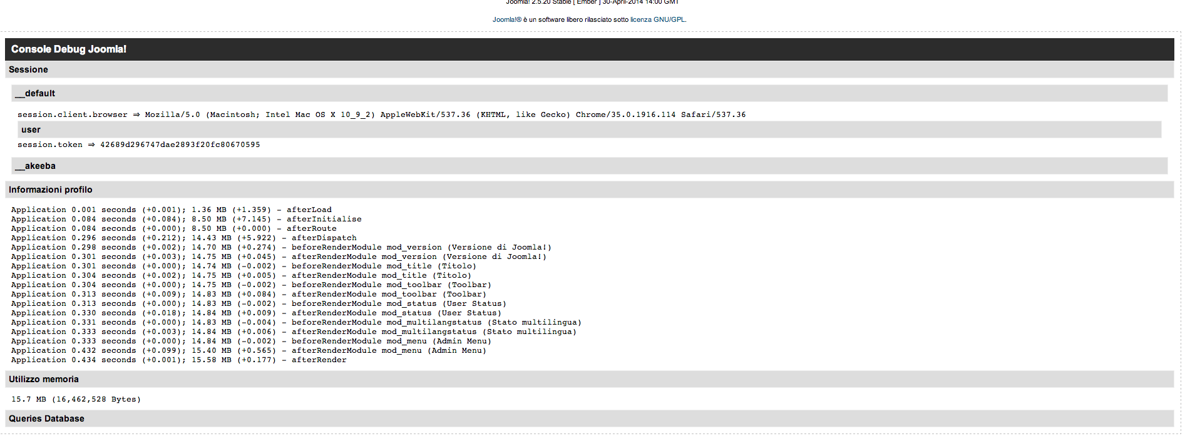Click afterRenderModule mod_version line
Viewport: 1190px width, 441px height.
(279, 256)
